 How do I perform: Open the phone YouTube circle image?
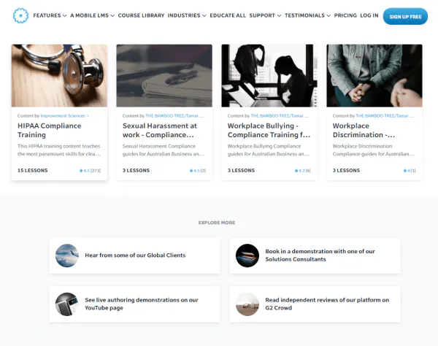(x=67, y=304)
